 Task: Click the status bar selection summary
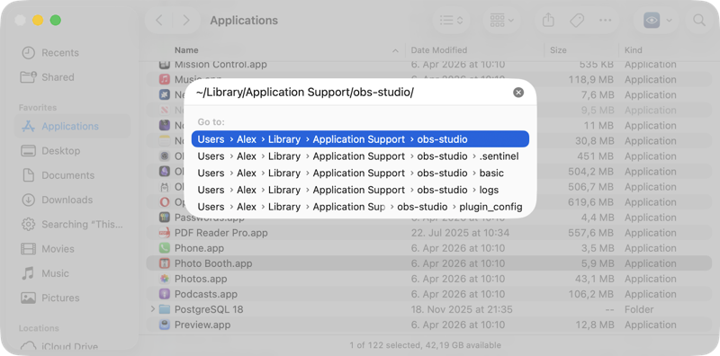coord(425,345)
